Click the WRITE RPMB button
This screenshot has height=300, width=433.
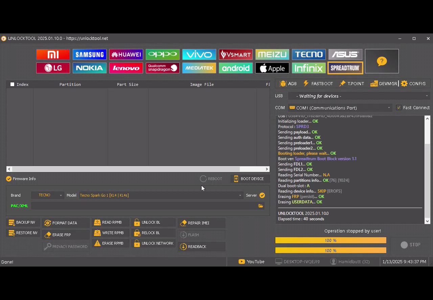(111, 233)
